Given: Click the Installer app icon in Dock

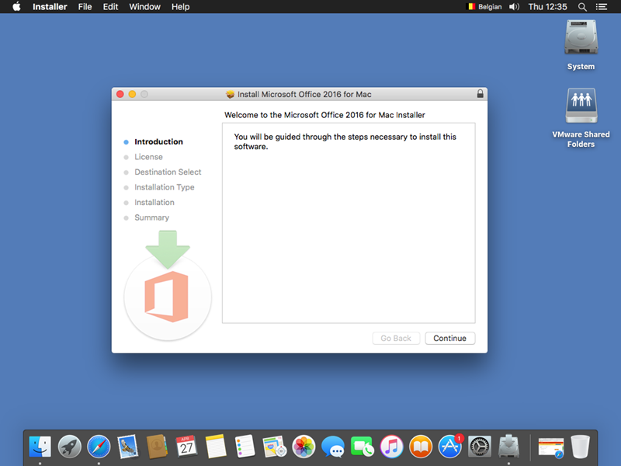Looking at the screenshot, I should (509, 447).
